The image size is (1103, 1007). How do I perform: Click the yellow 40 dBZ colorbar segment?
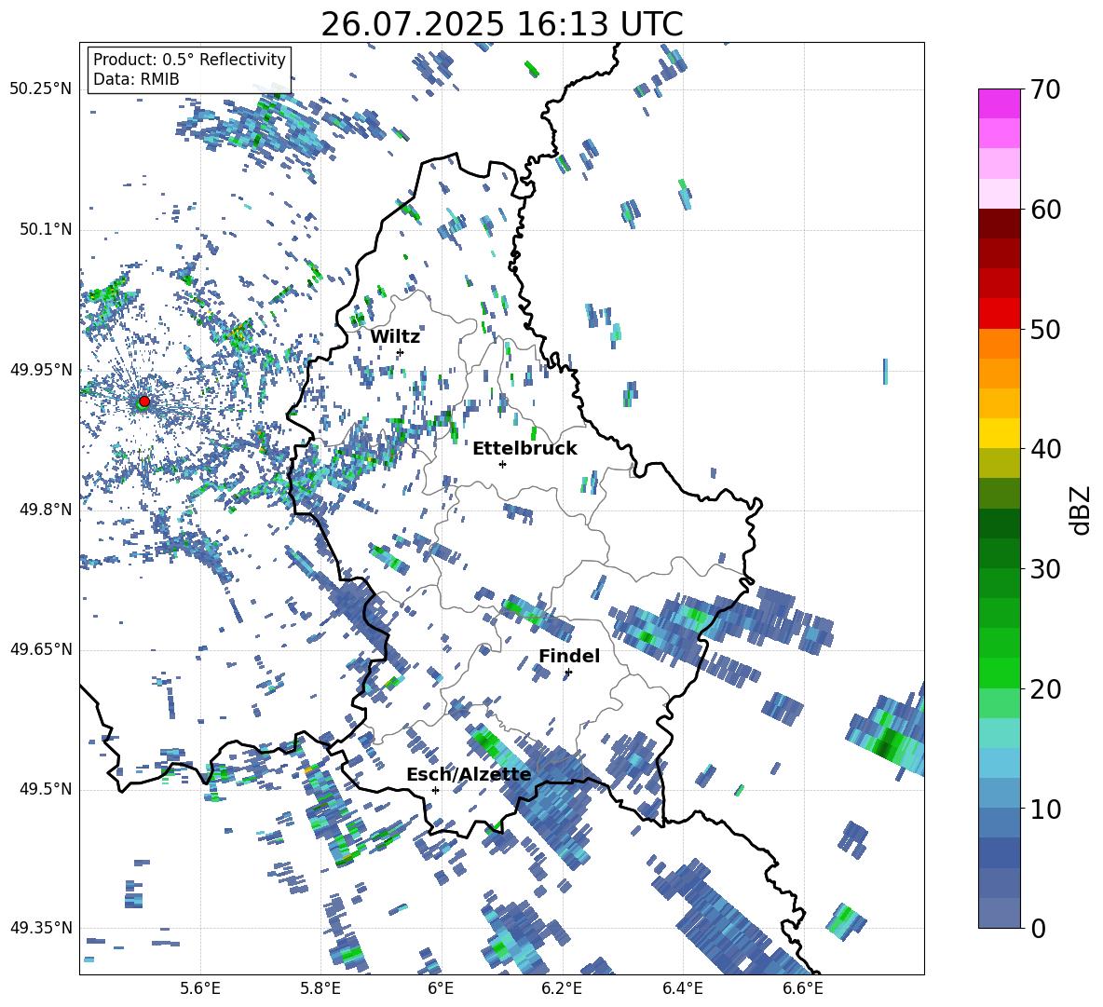click(x=999, y=433)
